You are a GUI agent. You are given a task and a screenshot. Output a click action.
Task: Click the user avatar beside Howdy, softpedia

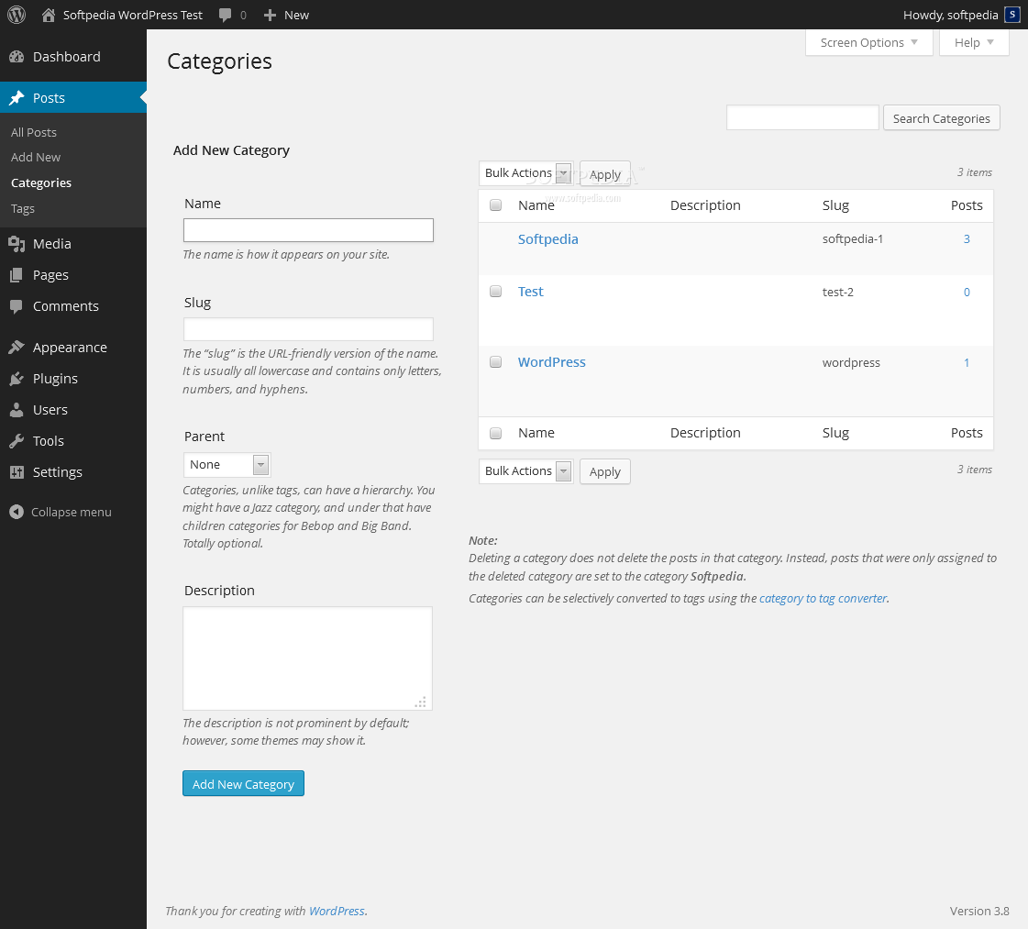(1012, 15)
